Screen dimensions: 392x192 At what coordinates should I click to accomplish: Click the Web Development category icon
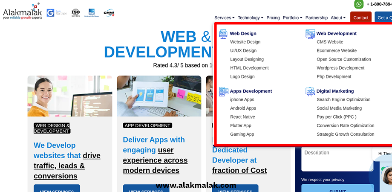coord(310,34)
